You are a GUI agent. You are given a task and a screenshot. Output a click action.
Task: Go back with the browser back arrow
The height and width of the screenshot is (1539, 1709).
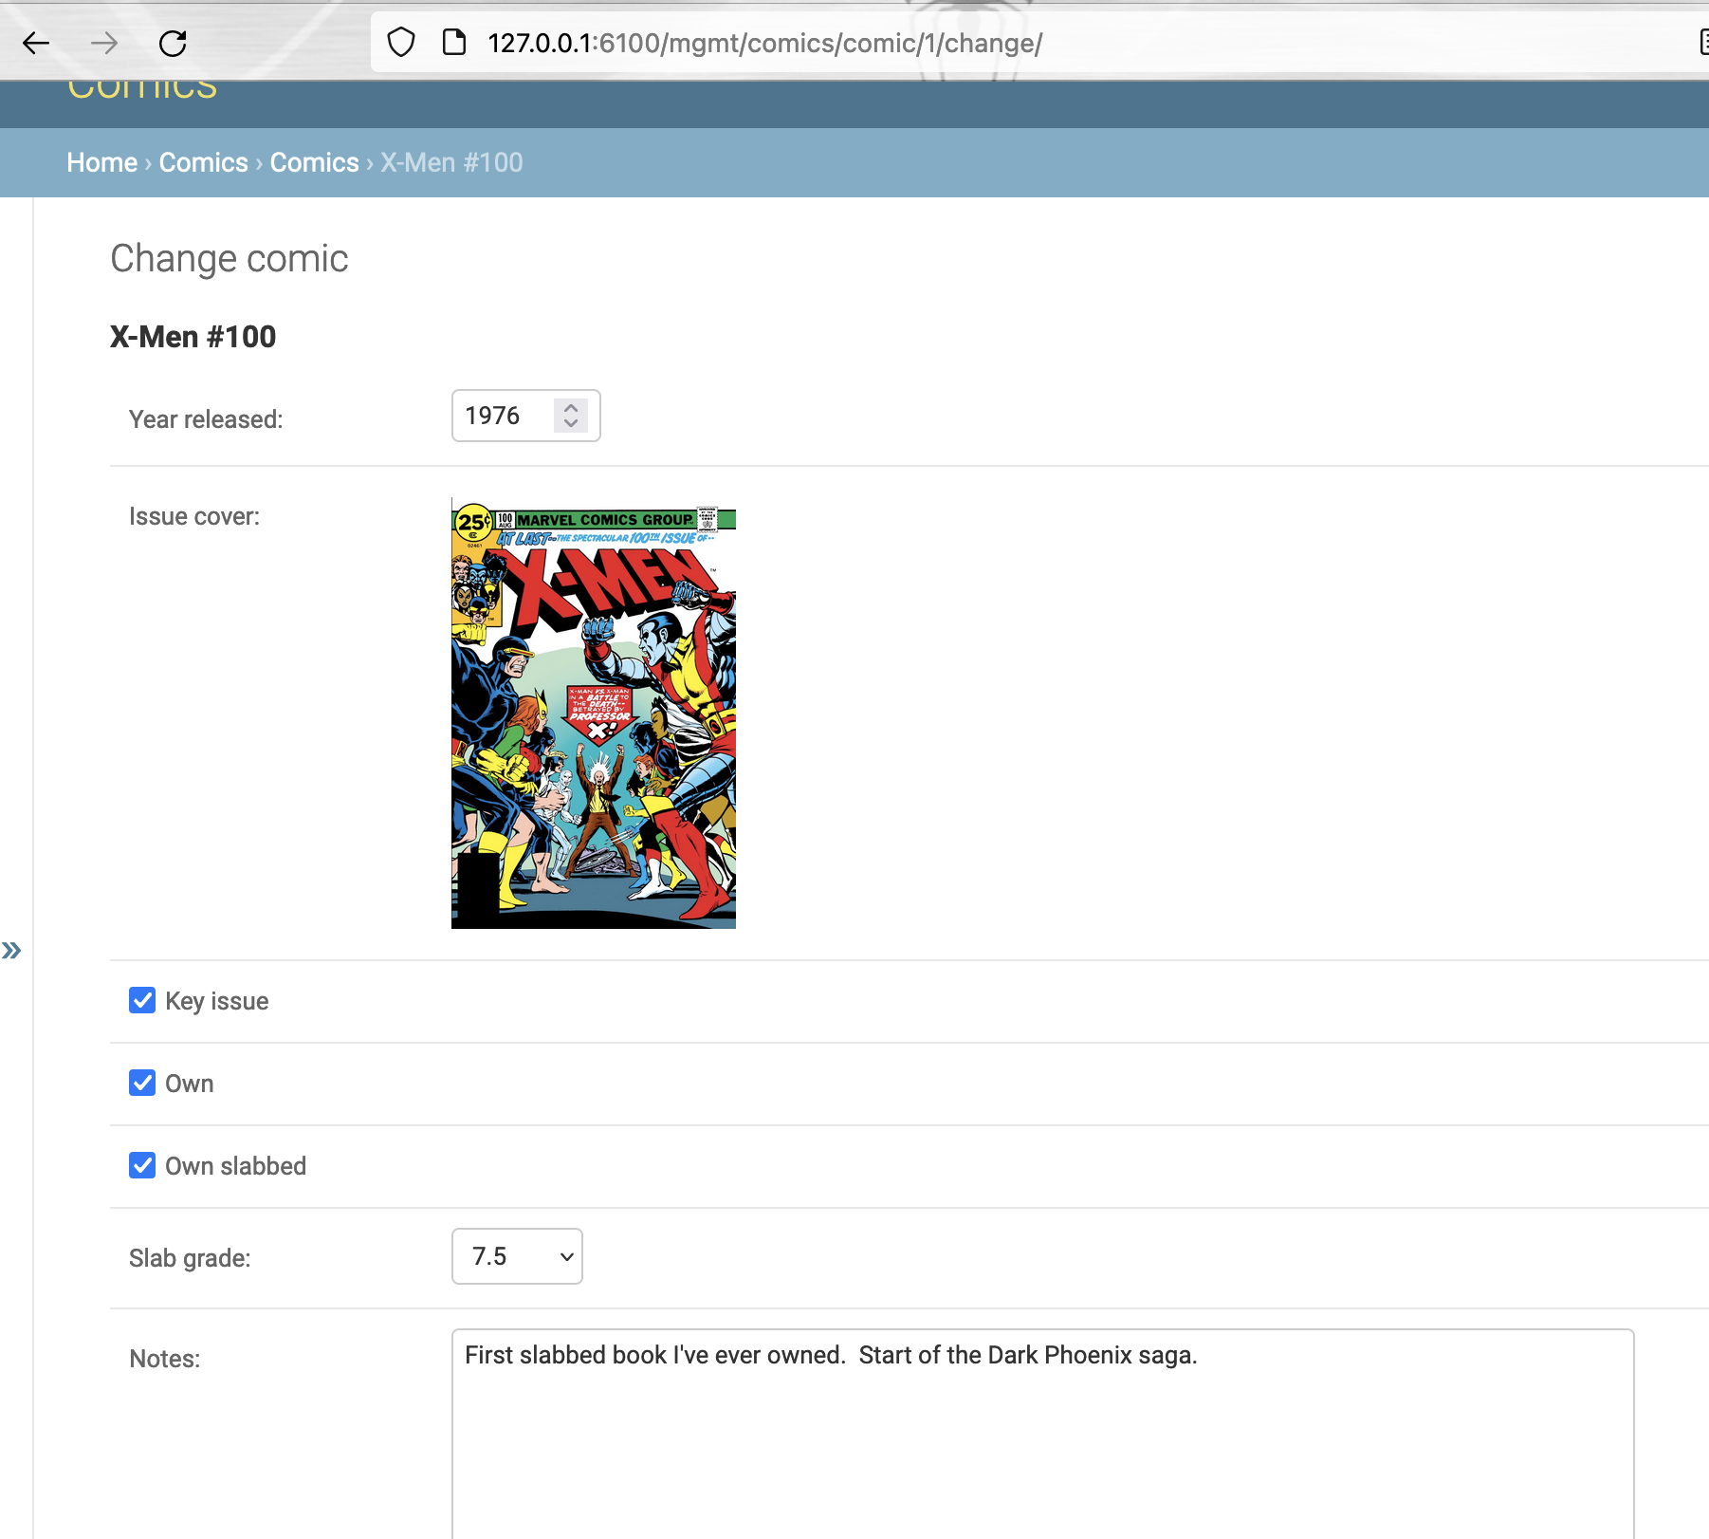36,44
